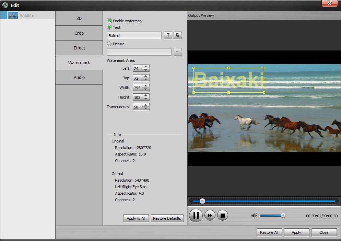Mute audio via the speaker icon

click(254, 215)
